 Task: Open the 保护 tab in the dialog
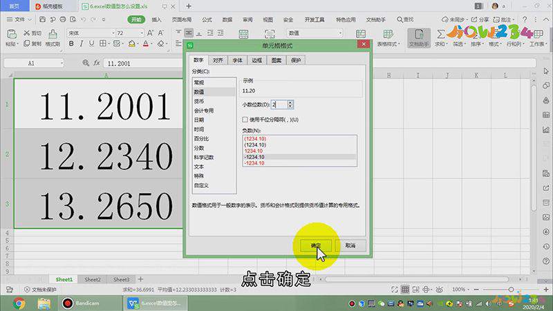point(296,60)
